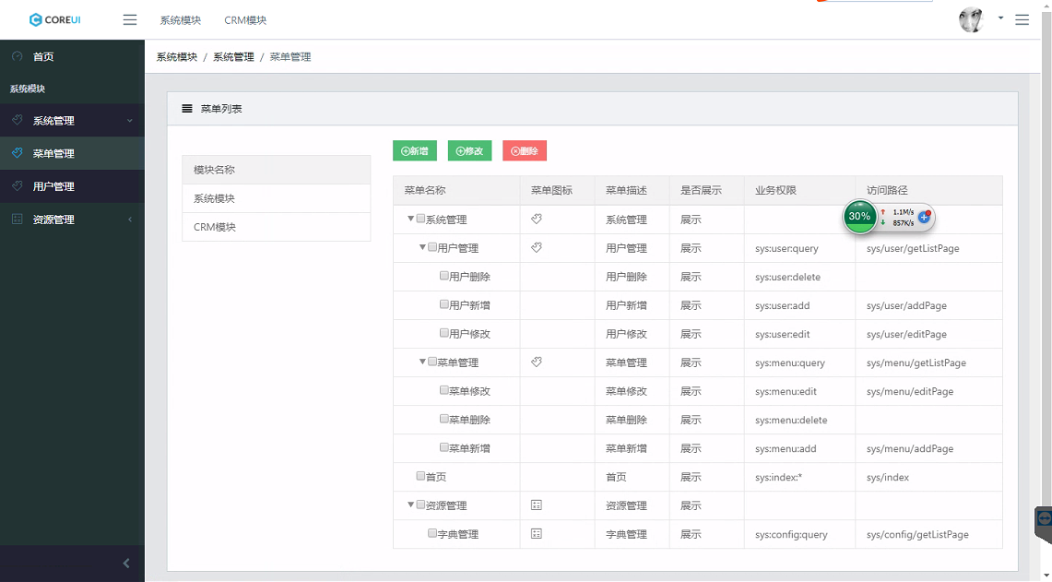Select 菜单管理 in the sidebar menu

(72, 154)
